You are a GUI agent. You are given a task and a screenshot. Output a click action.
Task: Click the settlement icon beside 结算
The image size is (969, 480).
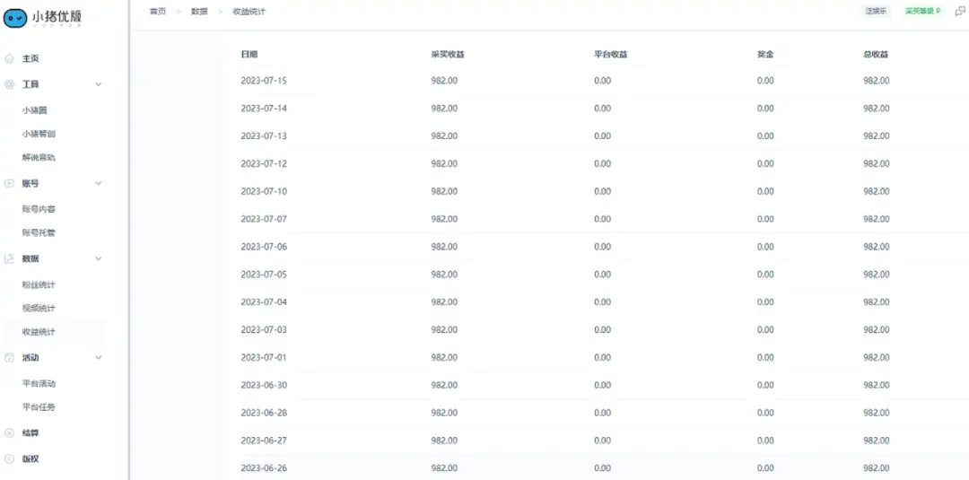coord(10,432)
